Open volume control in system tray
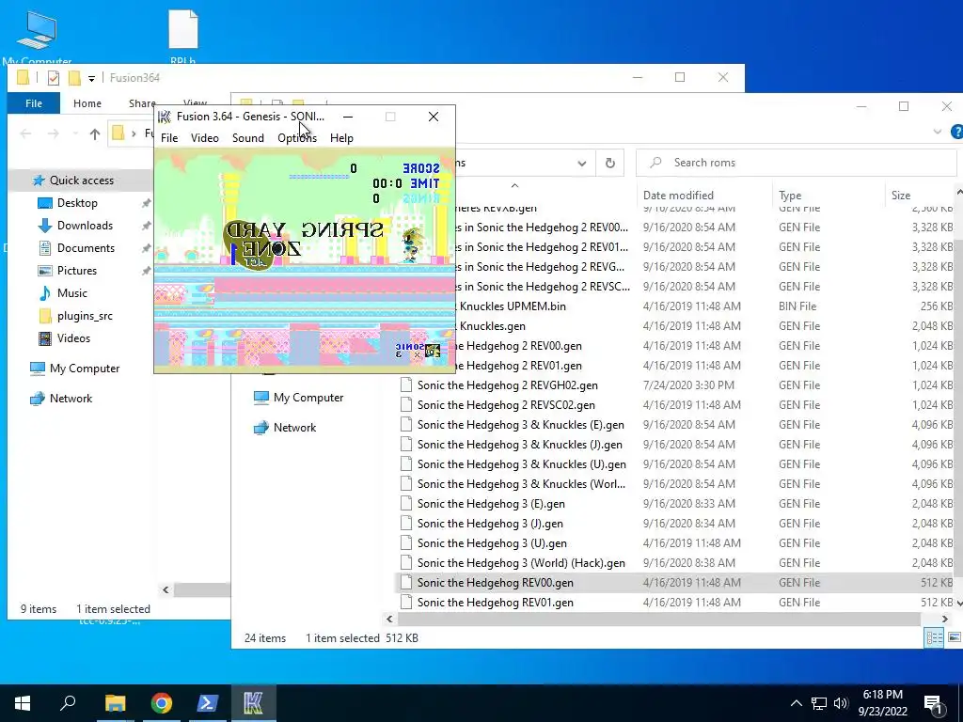Image resolution: width=963 pixels, height=722 pixels. click(x=841, y=703)
